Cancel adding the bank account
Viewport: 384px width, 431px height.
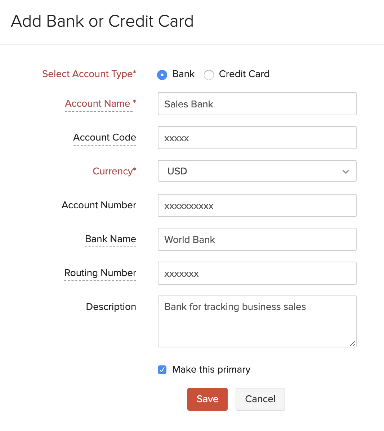pyautogui.click(x=260, y=399)
